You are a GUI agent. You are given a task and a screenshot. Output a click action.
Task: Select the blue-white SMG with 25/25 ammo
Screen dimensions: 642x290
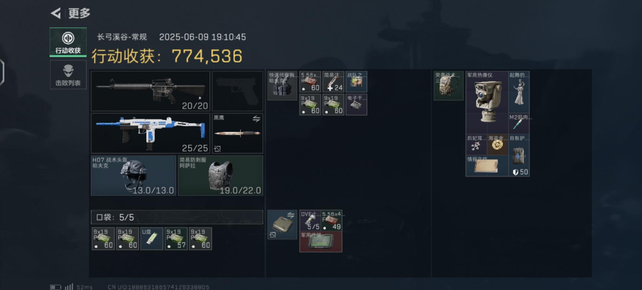(x=150, y=133)
